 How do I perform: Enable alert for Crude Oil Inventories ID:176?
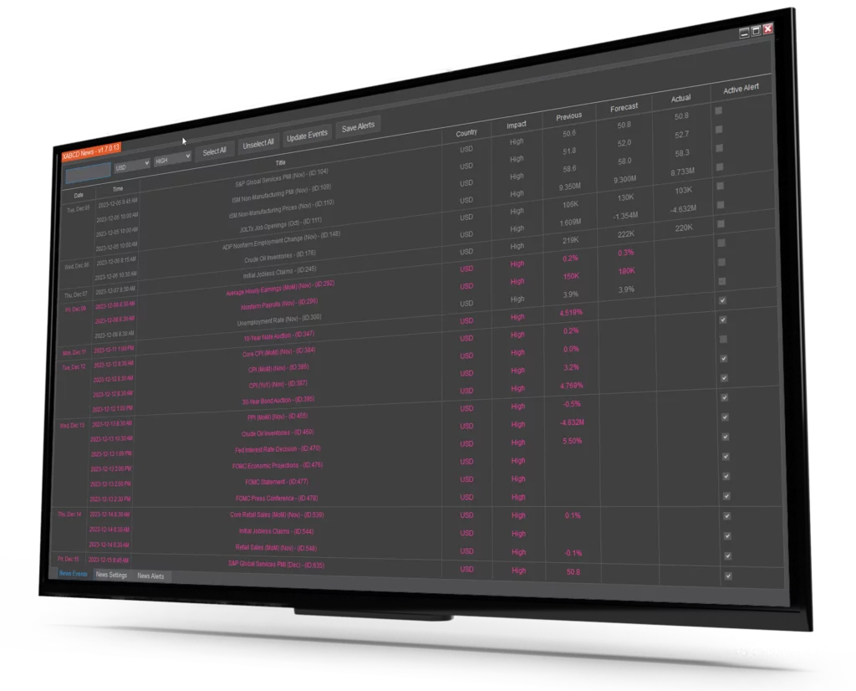(x=721, y=205)
